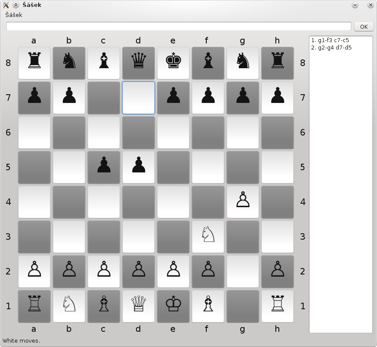
Task: Select the white bishop on c1
Action: (104, 306)
